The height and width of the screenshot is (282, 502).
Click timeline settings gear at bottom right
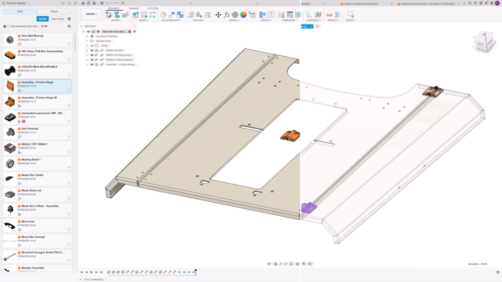coord(498,272)
